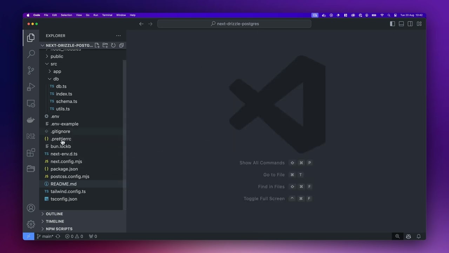
Task: Click the Wi-Fi icon in menu bar
Action: point(382,15)
